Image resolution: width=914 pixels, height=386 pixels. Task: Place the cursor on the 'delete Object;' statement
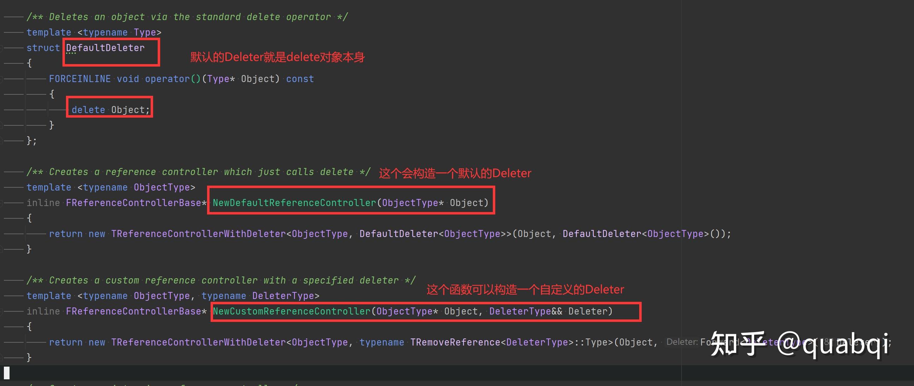click(111, 110)
